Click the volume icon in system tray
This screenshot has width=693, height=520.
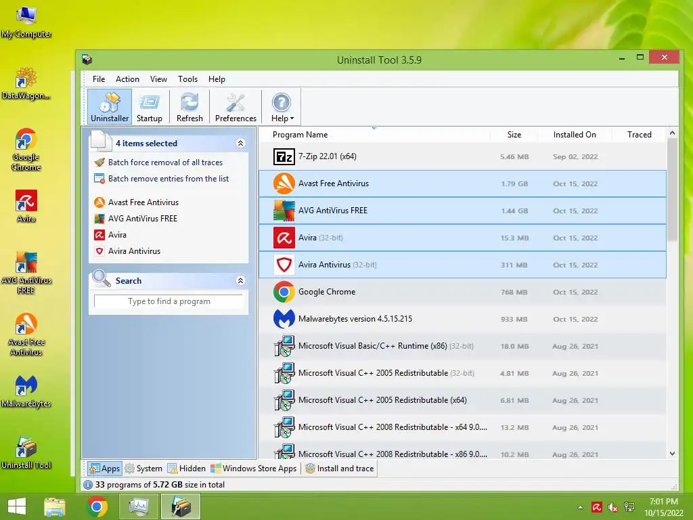[612, 507]
